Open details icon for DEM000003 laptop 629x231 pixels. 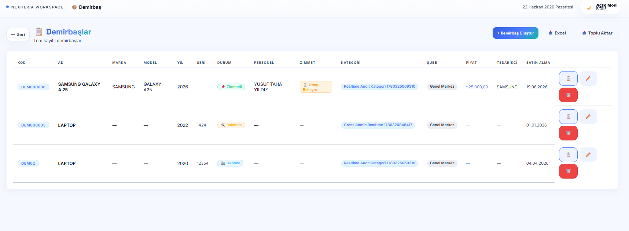pyautogui.click(x=568, y=117)
